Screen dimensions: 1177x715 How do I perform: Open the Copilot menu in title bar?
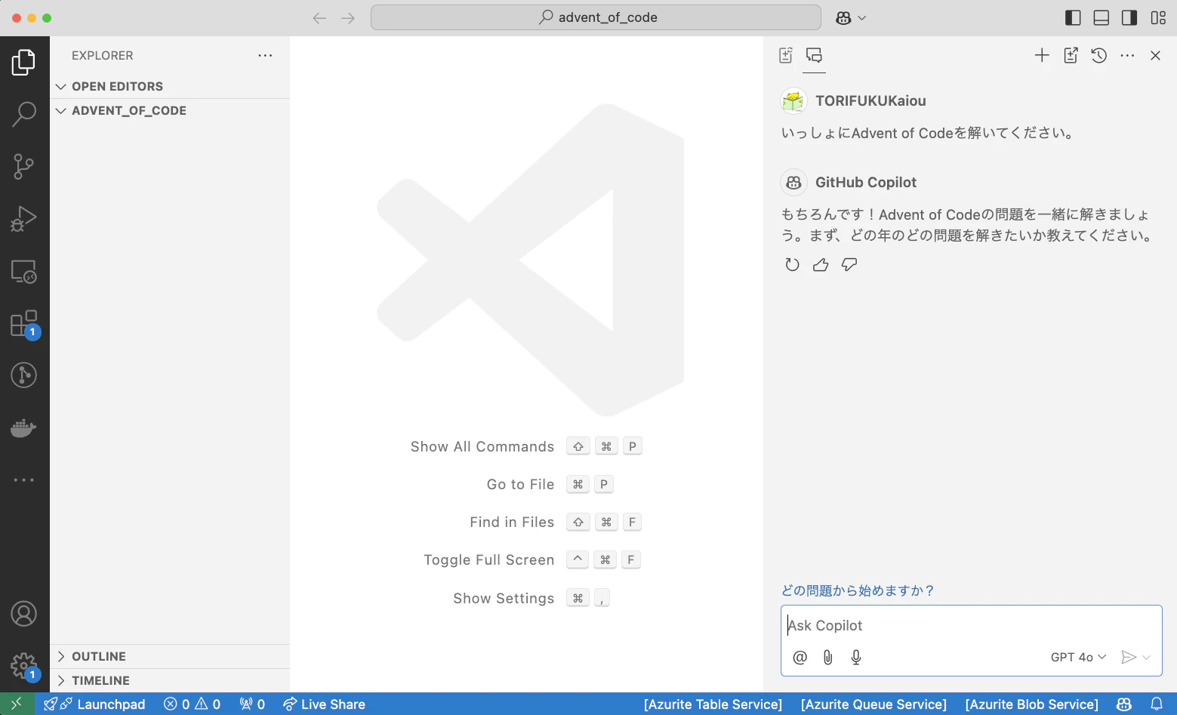851,18
